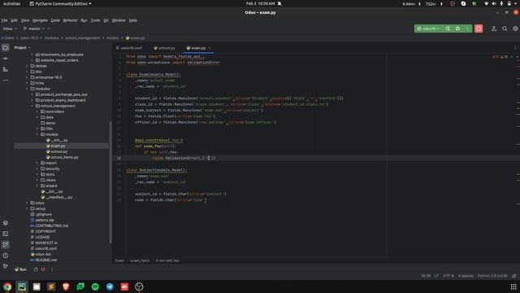Open Spotify from dock
Screen dimensions: 520x293
(95, 286)
